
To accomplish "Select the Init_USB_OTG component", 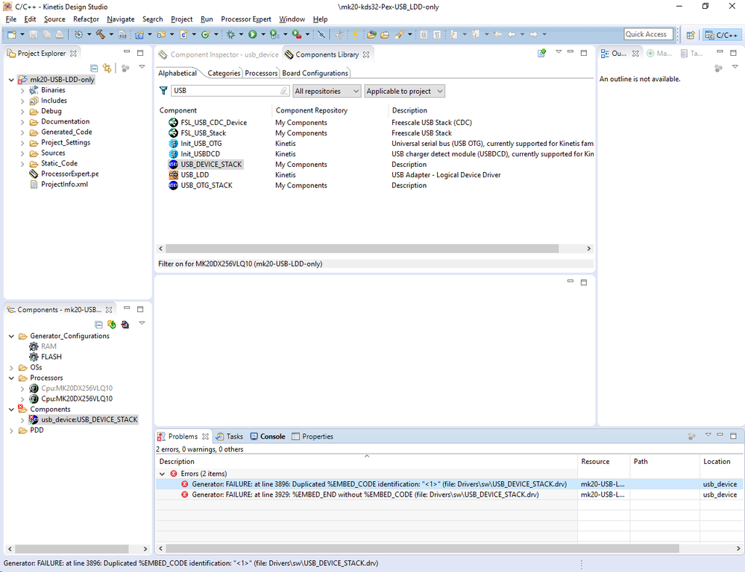I will pos(201,143).
